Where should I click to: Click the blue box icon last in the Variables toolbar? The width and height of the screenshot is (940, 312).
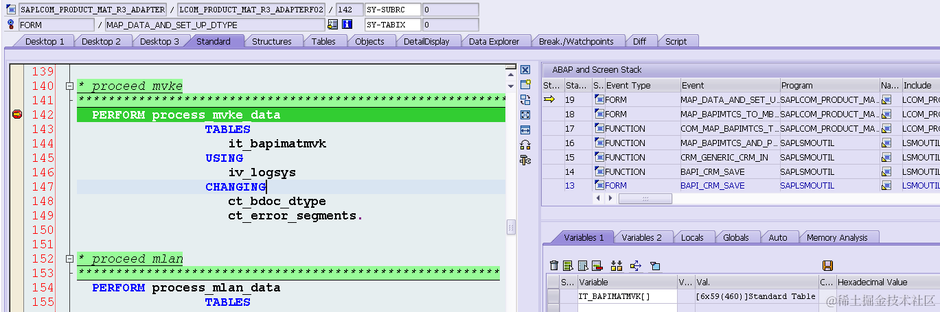[654, 265]
